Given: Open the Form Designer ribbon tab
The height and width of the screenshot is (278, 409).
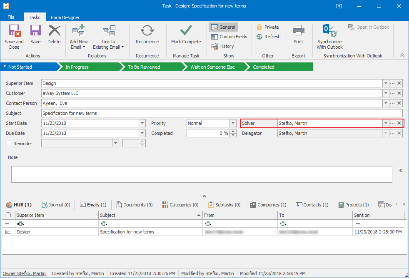Looking at the screenshot, I should (x=65, y=17).
